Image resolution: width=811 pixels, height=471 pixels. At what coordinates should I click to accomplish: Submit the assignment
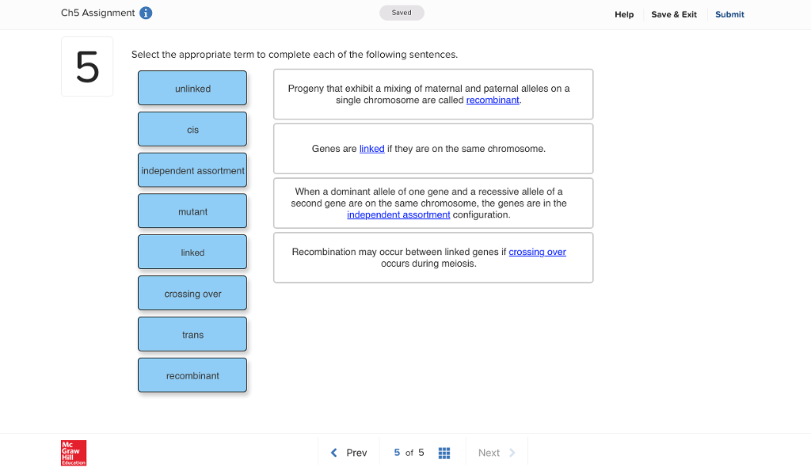[x=729, y=14]
